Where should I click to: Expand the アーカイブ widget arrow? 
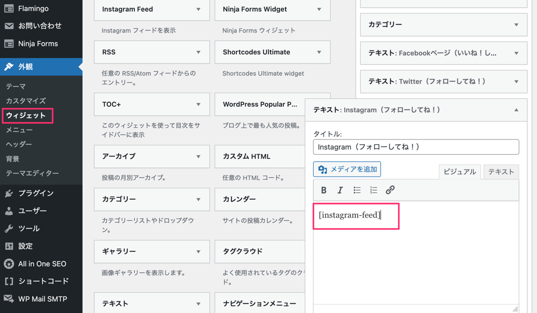tap(198, 157)
